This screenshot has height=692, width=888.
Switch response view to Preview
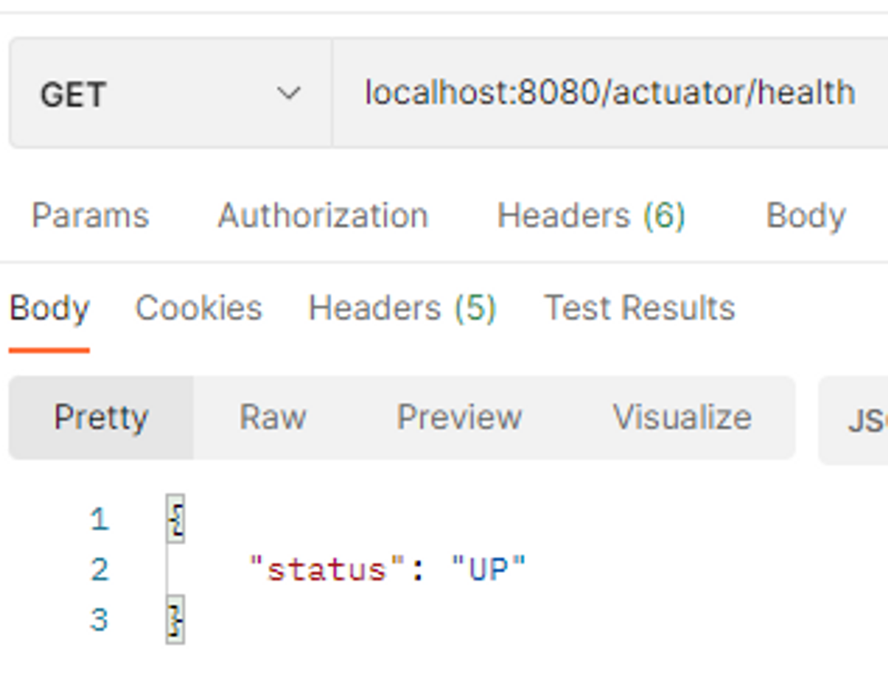point(459,418)
